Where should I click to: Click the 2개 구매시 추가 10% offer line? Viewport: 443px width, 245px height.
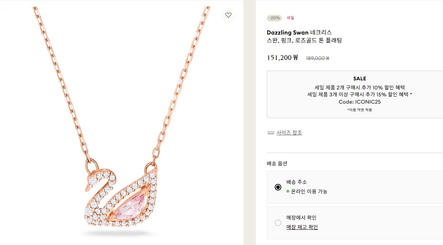coord(359,87)
